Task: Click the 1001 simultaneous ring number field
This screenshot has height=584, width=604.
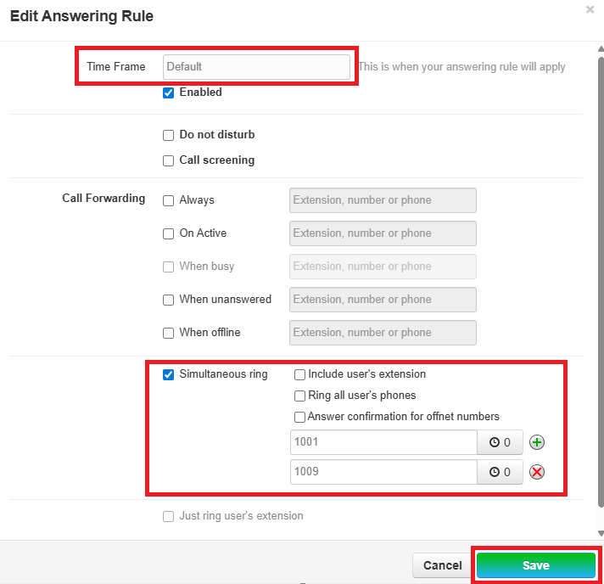Action: point(383,442)
